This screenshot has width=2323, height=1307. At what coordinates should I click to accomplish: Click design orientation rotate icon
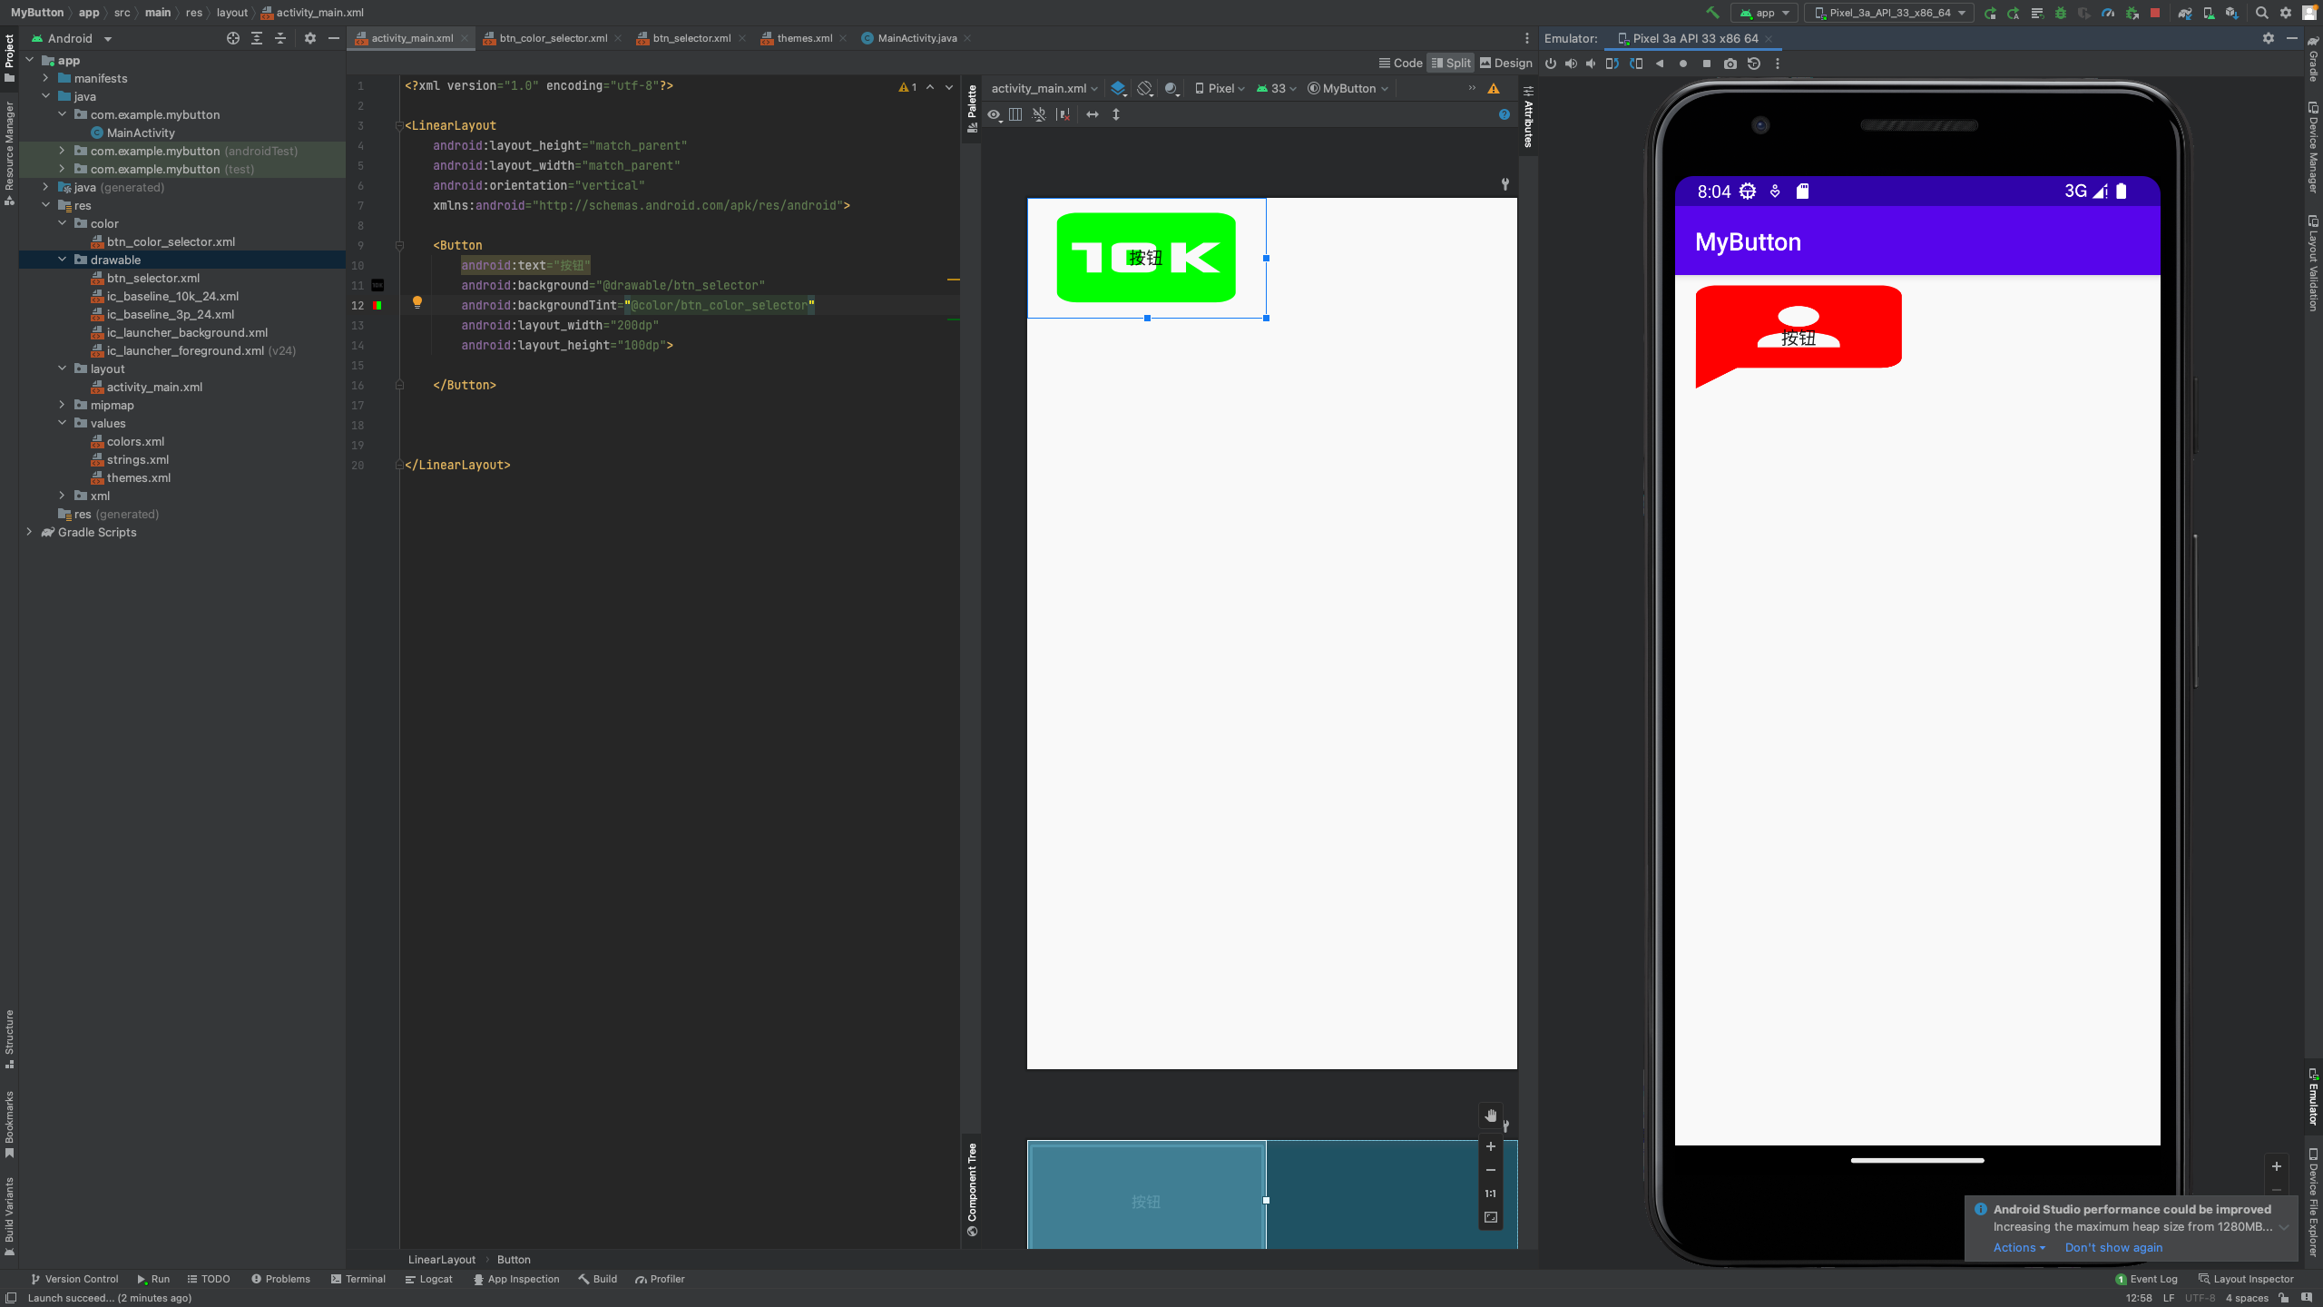tap(1145, 88)
